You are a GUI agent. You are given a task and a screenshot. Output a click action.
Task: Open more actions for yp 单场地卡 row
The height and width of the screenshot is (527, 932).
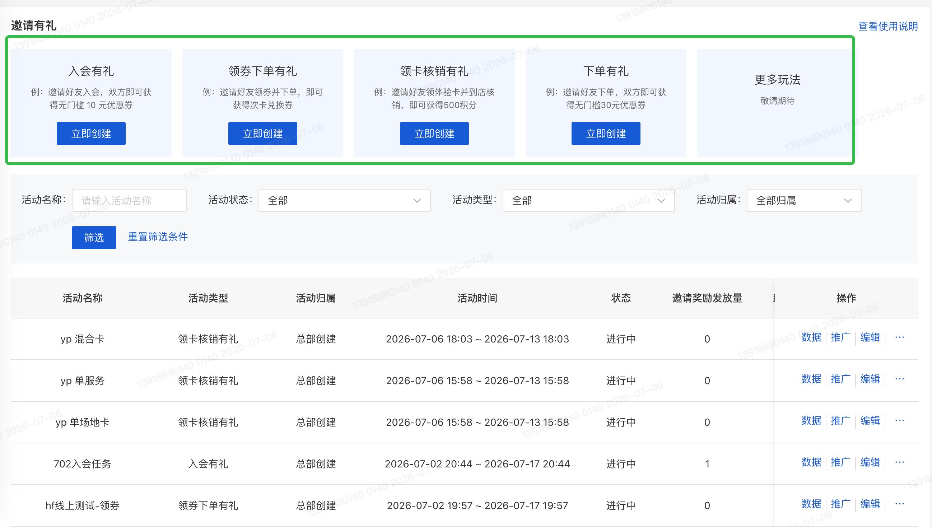(x=899, y=421)
